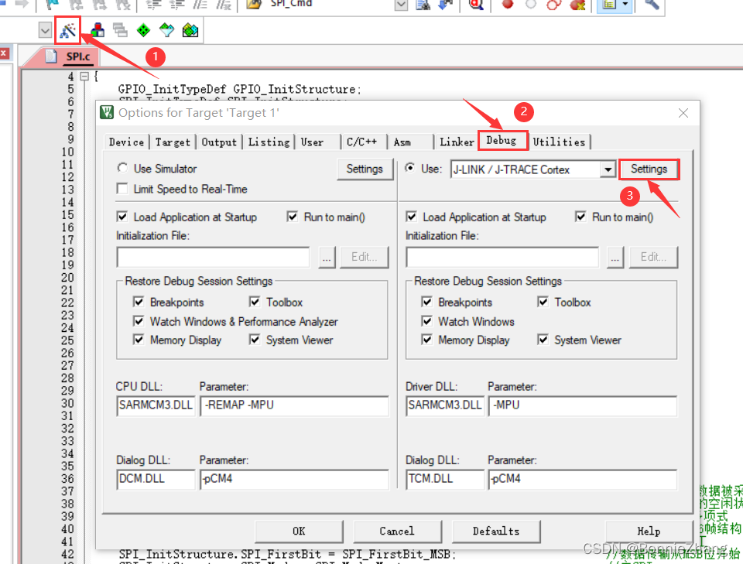
Task: Close the Options for Target dialog
Action: pyautogui.click(x=683, y=113)
